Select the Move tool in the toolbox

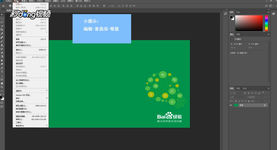pos(2,15)
